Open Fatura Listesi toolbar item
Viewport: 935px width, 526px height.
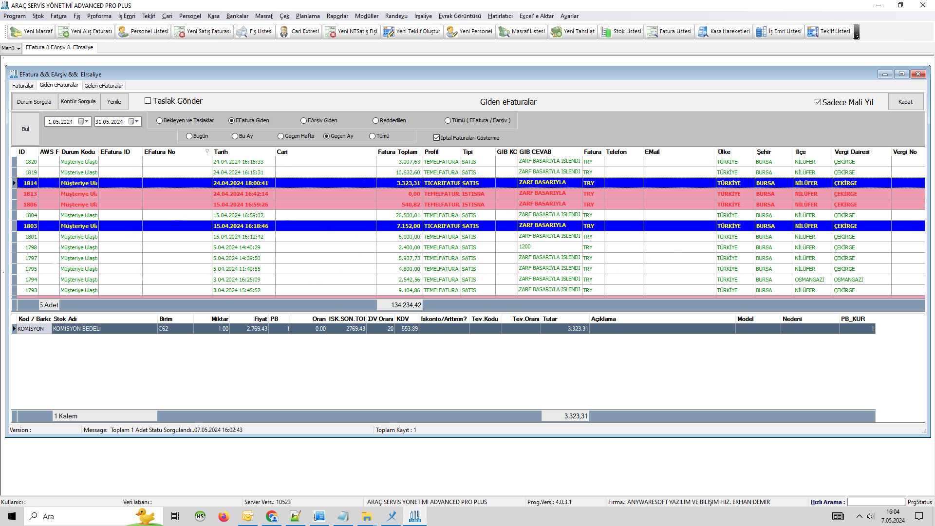coord(669,32)
